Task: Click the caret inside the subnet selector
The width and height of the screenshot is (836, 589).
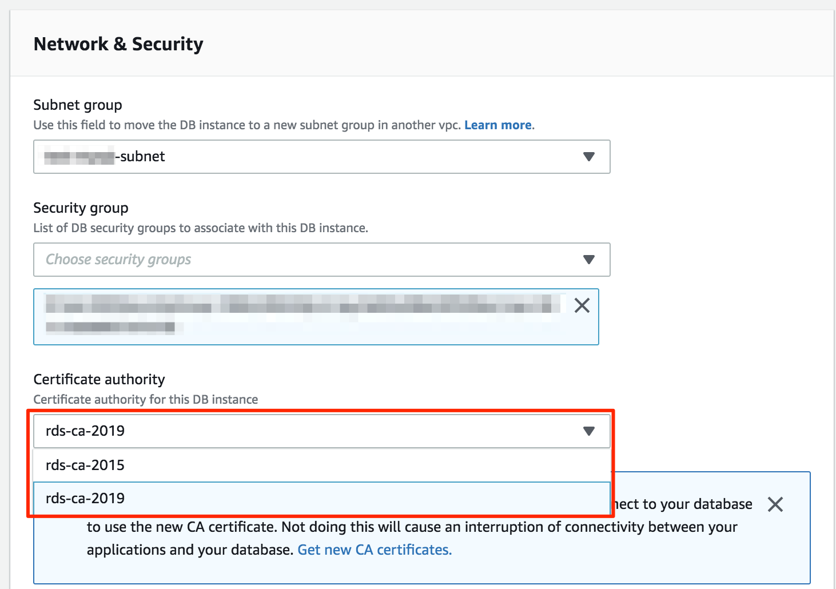Action: pos(589,157)
